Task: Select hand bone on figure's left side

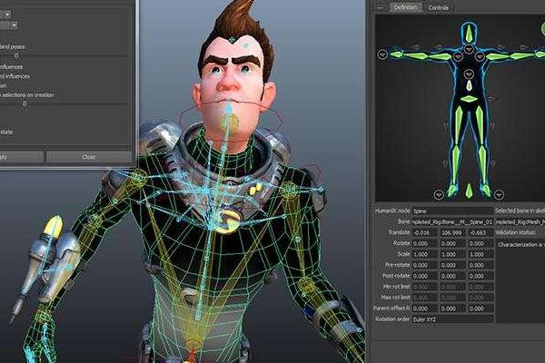Action: [x=395, y=54]
